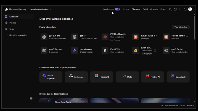Select the gpt-5.4-pro model name
Image resolution: width=198 pixels, height=111 pixels.
54,36
